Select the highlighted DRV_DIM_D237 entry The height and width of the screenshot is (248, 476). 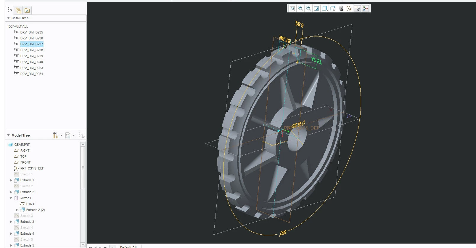(x=32, y=44)
